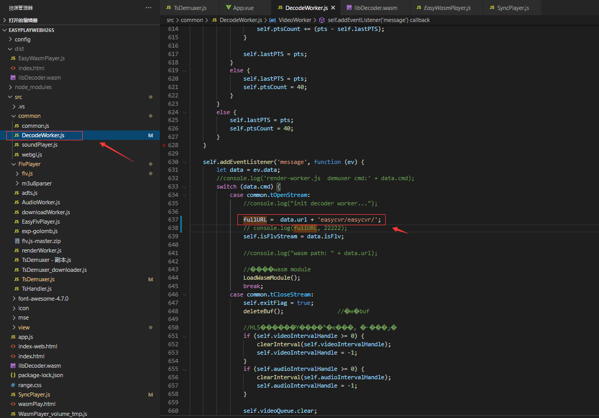Expand the icon folder

pos(80,308)
